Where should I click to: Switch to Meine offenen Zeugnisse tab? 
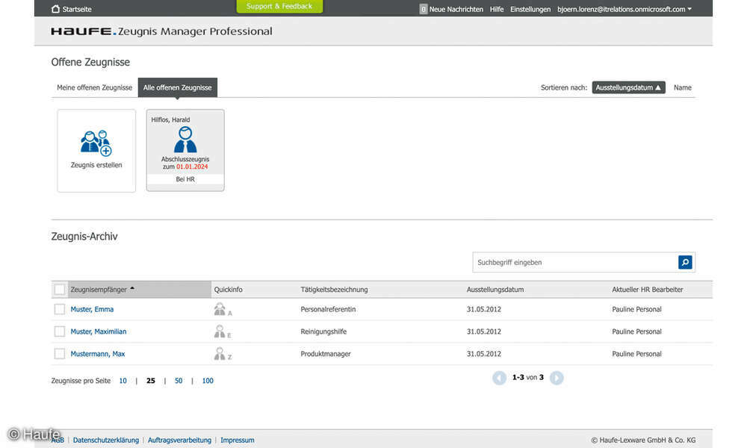click(93, 87)
